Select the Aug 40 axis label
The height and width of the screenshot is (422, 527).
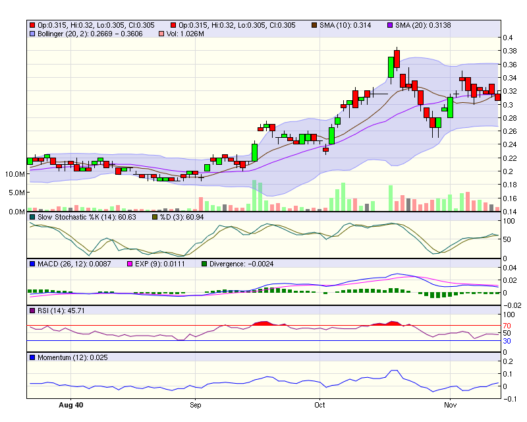(70, 407)
